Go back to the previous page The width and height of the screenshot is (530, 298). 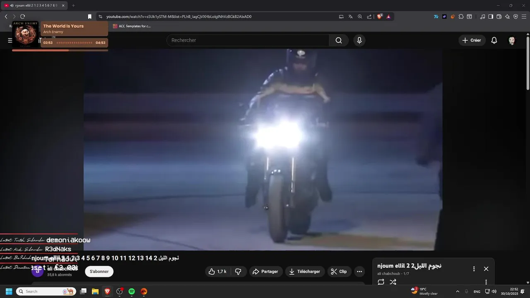pyautogui.click(x=6, y=17)
